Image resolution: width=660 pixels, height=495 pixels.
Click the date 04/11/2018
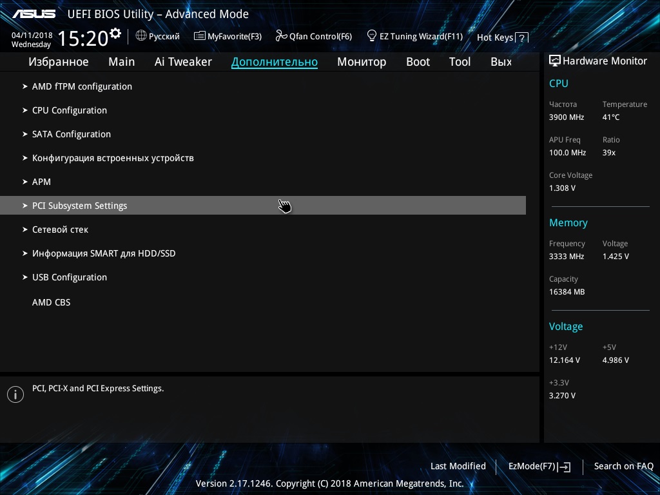point(32,35)
